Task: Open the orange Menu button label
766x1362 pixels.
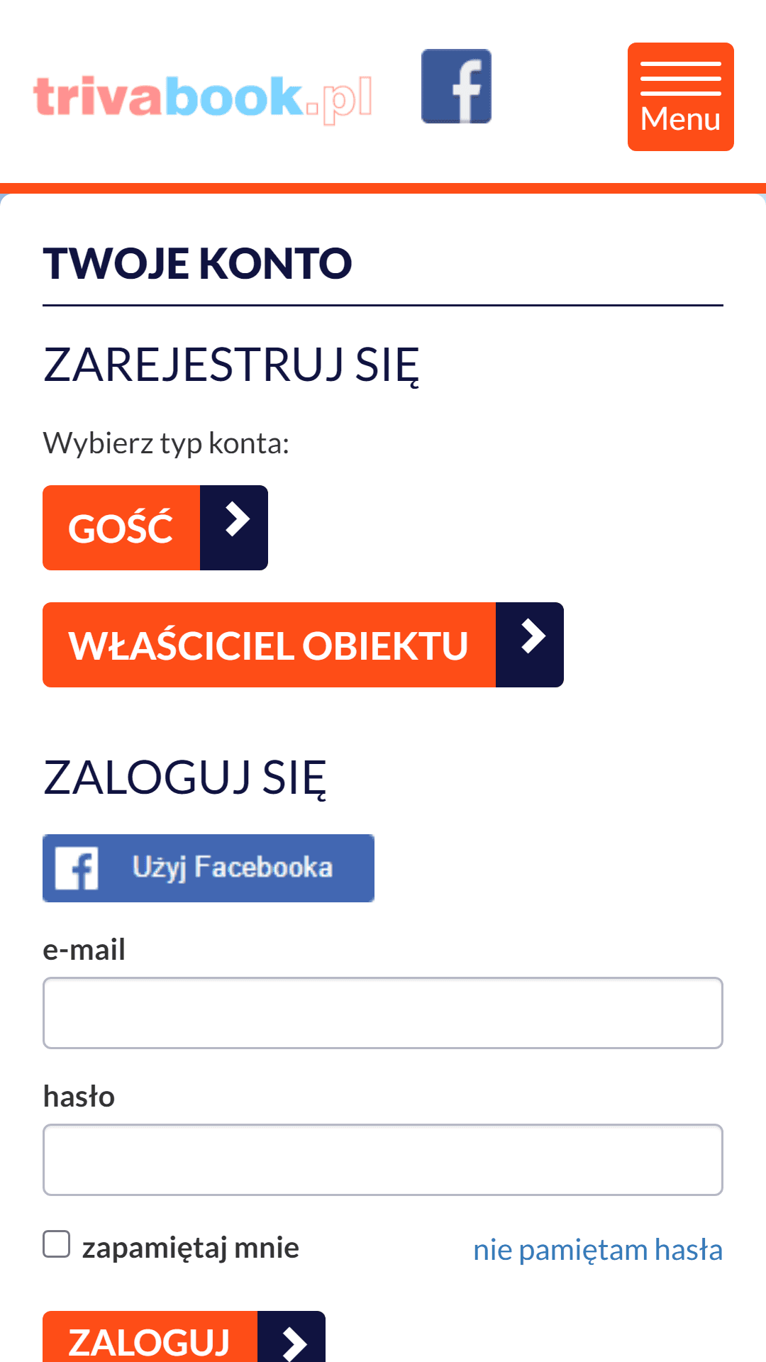Action: click(680, 119)
